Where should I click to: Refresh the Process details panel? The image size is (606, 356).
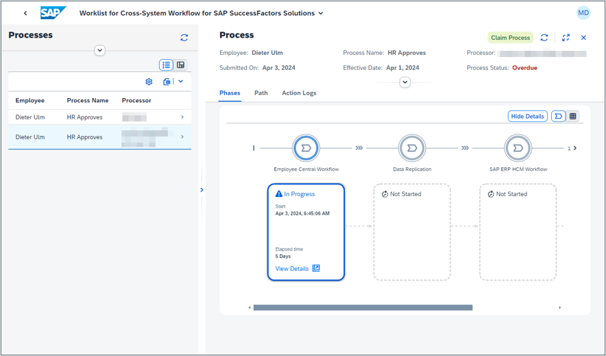click(x=544, y=38)
